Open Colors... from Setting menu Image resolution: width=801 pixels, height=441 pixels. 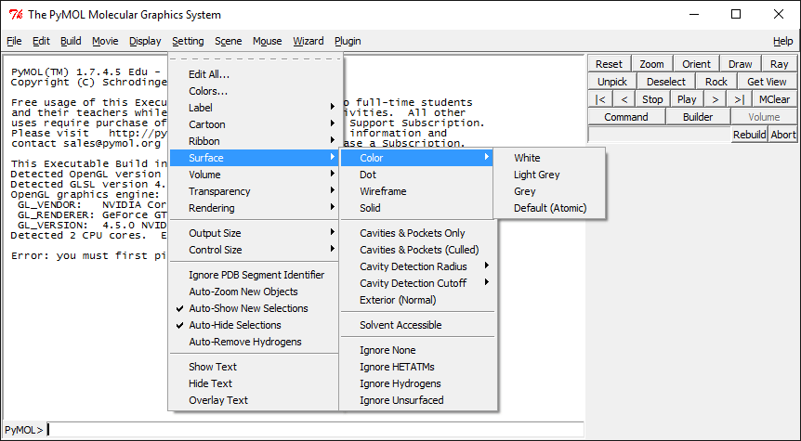(x=254, y=91)
